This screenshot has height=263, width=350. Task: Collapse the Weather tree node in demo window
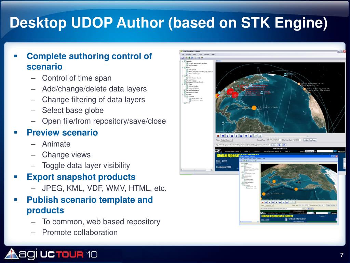pos(183,95)
